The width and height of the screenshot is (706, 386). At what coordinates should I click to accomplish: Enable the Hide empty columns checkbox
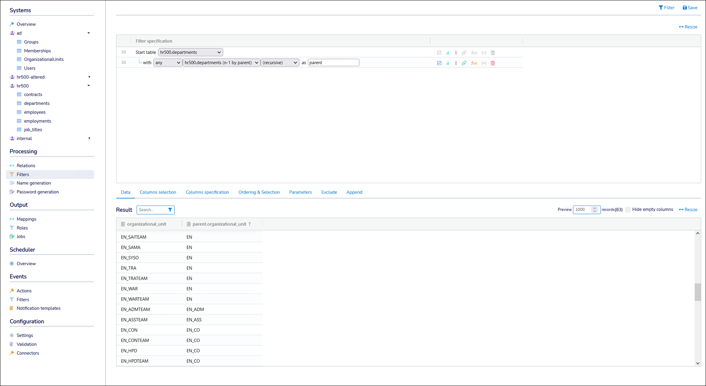[x=628, y=210]
